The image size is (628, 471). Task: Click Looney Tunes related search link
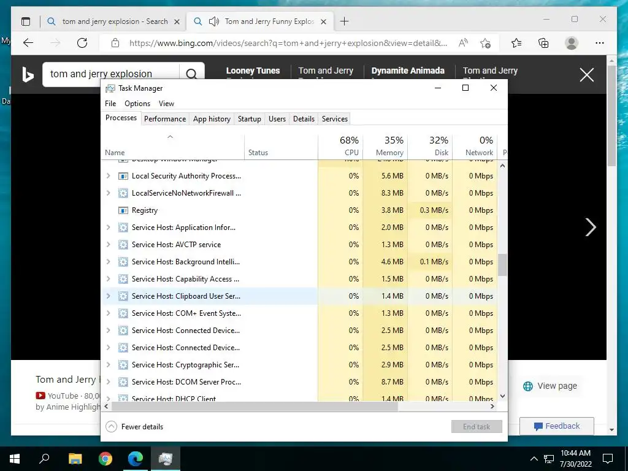(x=253, y=71)
